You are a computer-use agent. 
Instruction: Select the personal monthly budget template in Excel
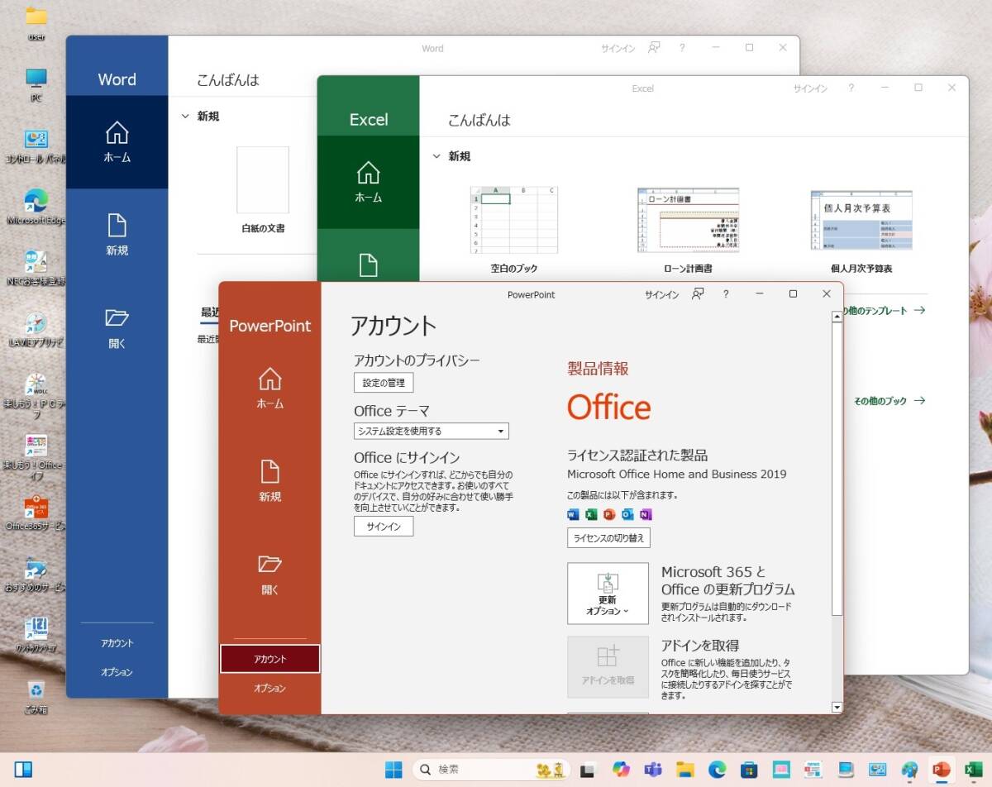[x=861, y=220]
